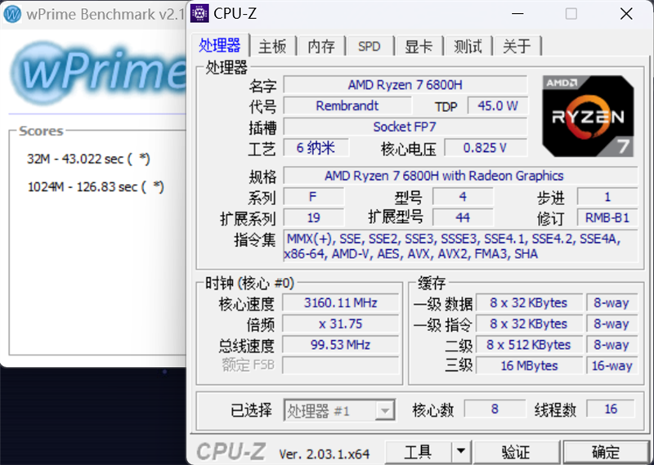Click the 核心数 value 8
Viewport: 654px width, 465px height.
click(495, 409)
